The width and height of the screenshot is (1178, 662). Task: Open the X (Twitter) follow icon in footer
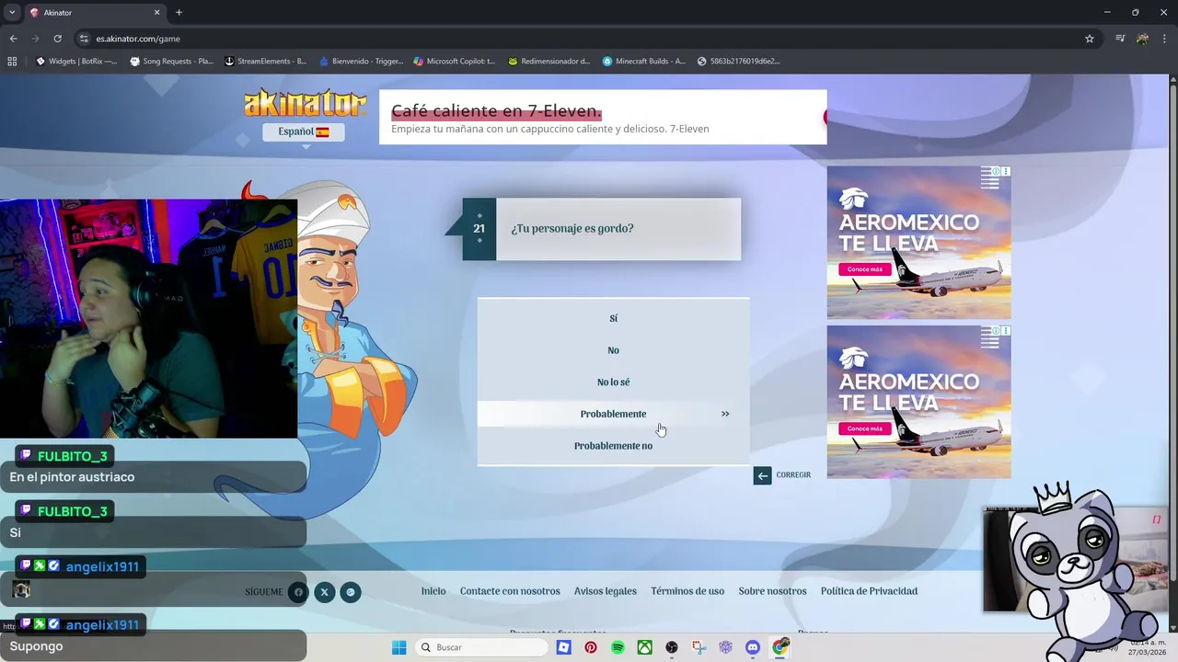coord(324,592)
